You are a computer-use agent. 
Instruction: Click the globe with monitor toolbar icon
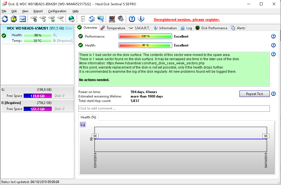coord(101,19)
